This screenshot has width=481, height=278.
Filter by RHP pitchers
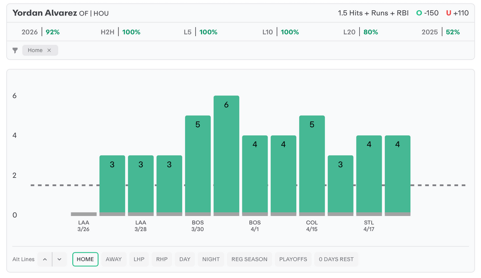pyautogui.click(x=162, y=259)
